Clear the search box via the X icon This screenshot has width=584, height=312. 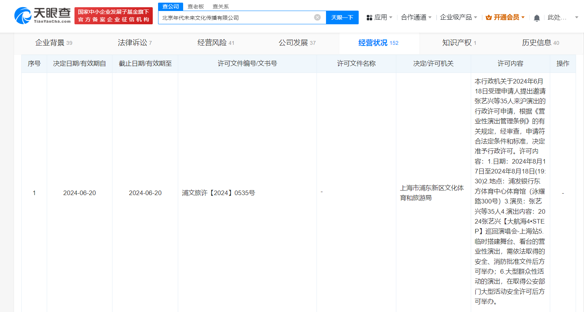tap(317, 17)
